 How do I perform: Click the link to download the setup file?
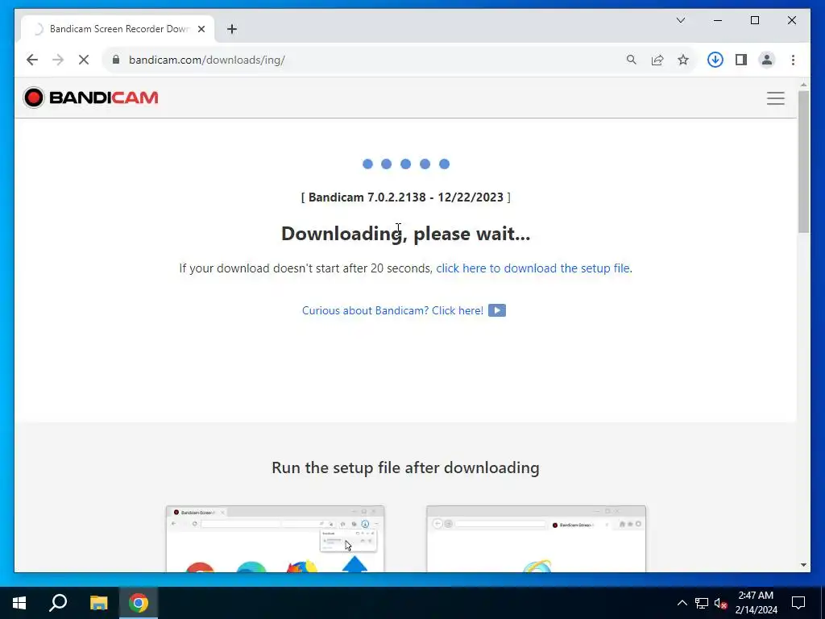533,268
